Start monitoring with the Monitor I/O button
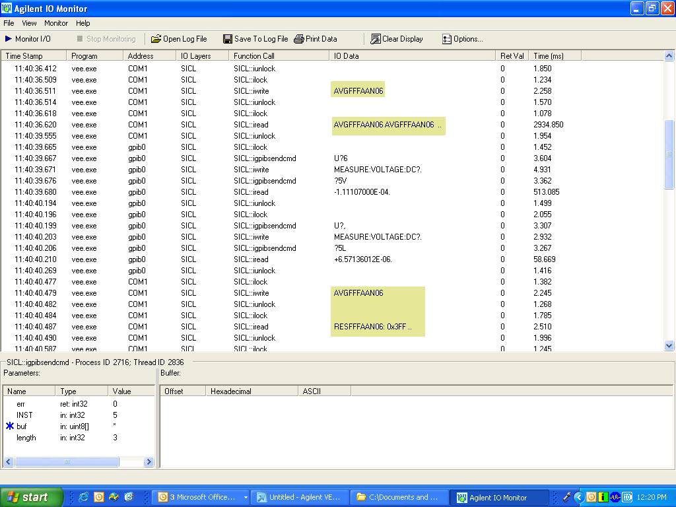 coord(28,39)
